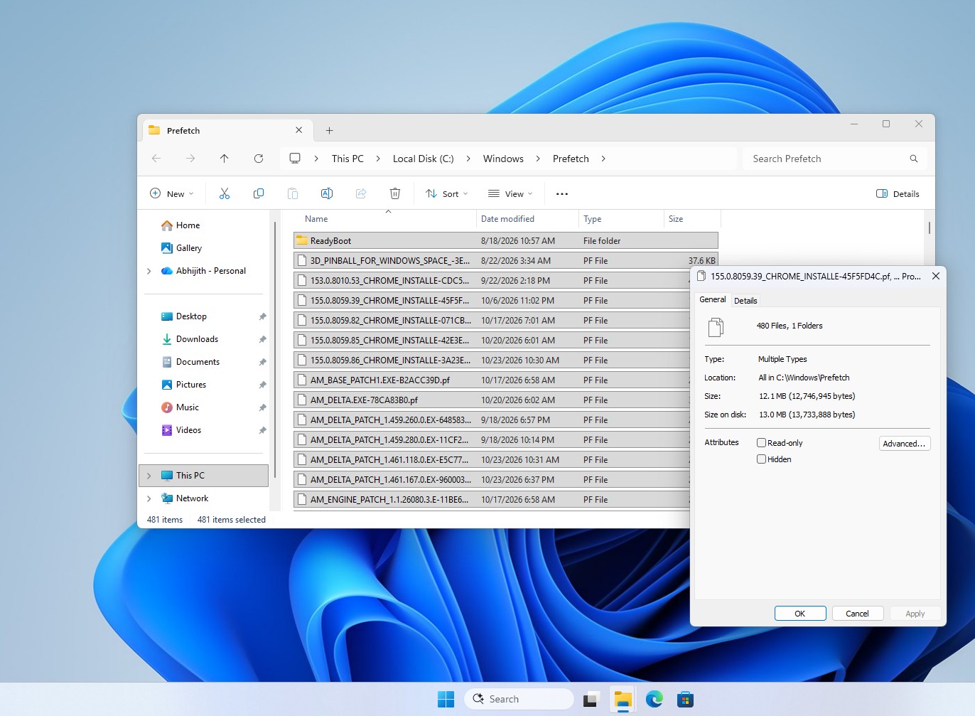
Task: Click chevron after Windows in address bar
Action: [538, 159]
